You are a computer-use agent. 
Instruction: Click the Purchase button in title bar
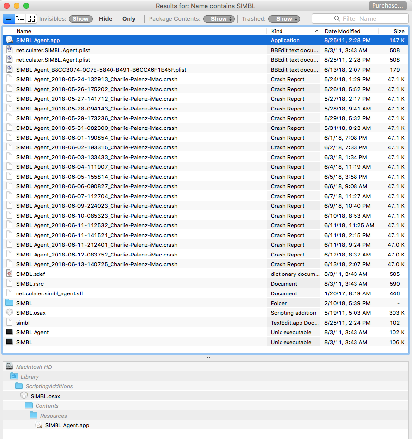[x=387, y=6]
